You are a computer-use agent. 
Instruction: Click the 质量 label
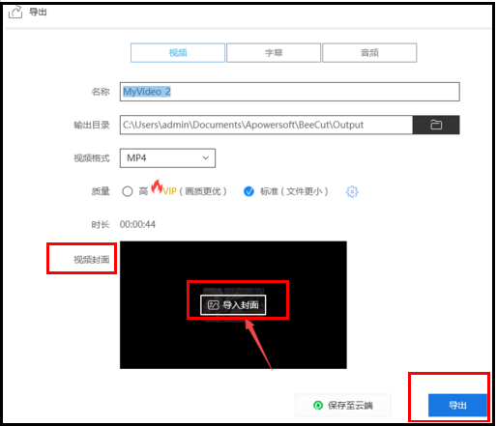101,191
